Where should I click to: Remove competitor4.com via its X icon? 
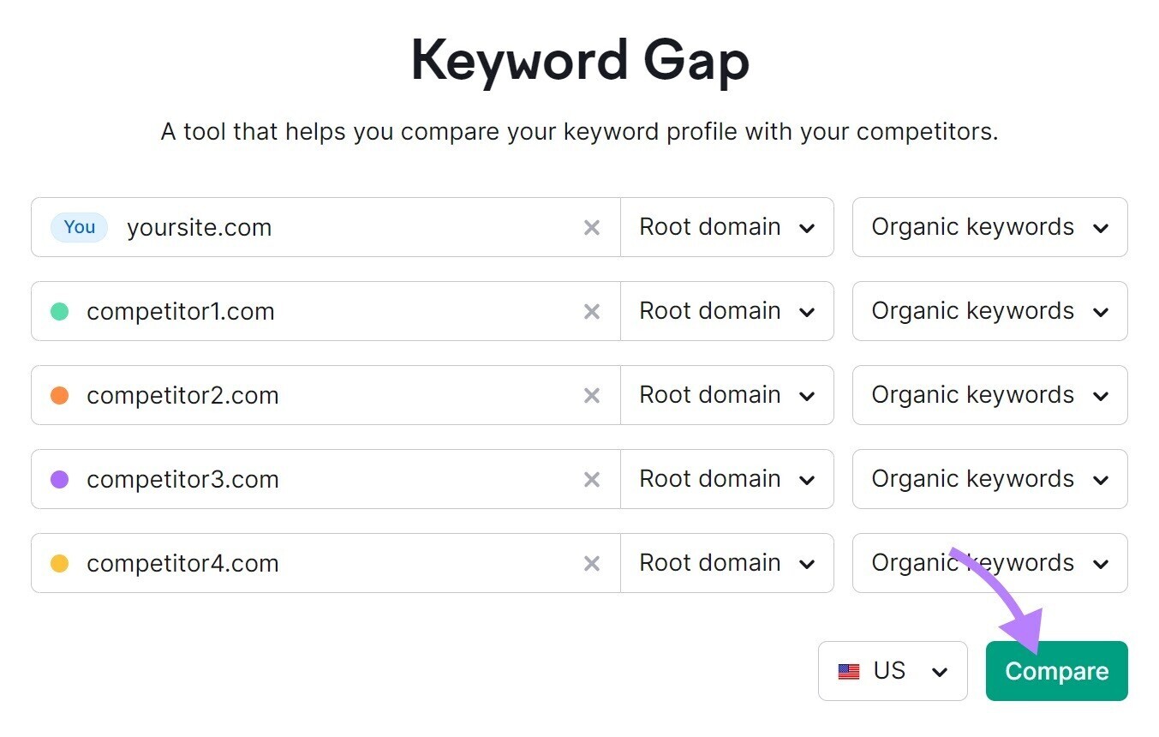click(x=591, y=563)
